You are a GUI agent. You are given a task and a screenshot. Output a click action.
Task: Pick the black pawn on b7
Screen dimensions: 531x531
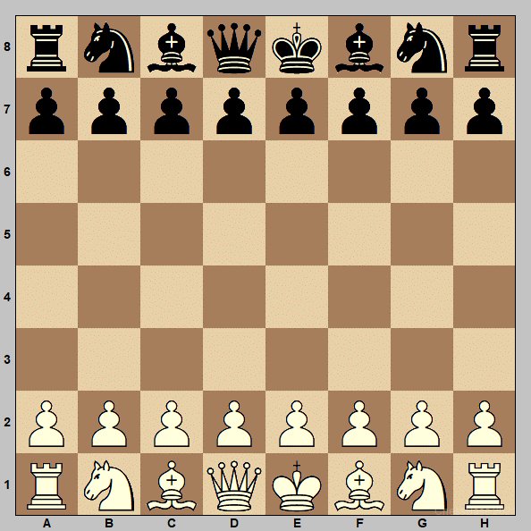(x=109, y=110)
